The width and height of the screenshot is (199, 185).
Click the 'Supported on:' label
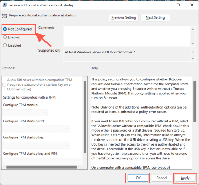point(49,50)
